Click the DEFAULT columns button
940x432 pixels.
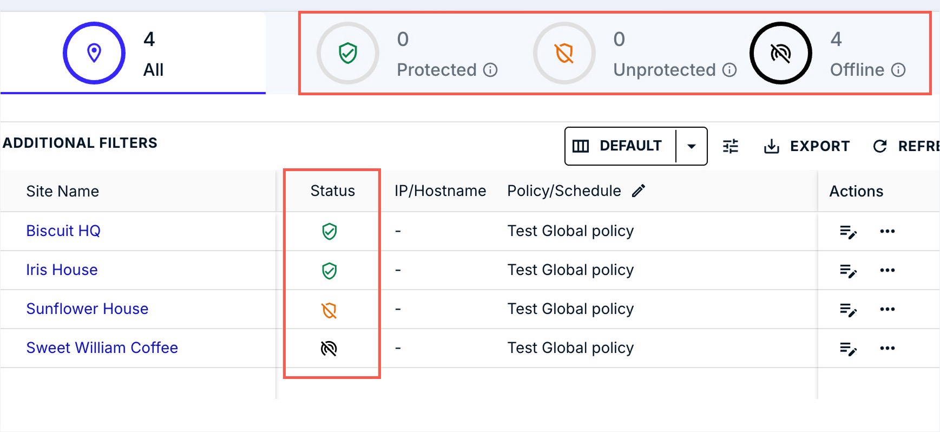coord(620,146)
